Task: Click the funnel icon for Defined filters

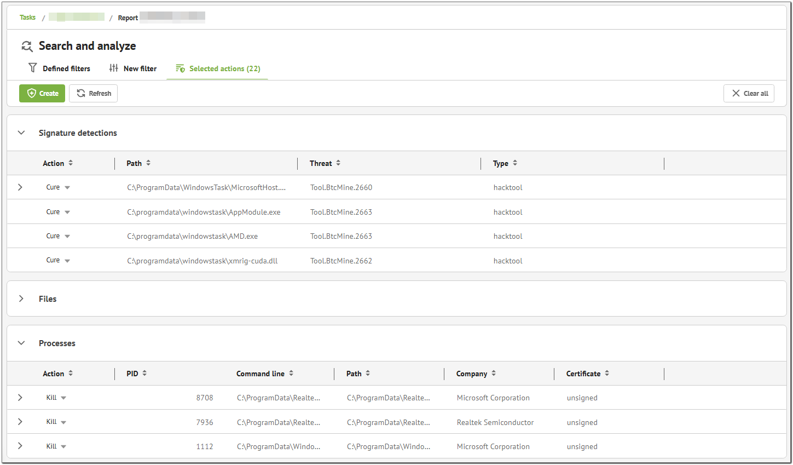Action: pos(33,68)
